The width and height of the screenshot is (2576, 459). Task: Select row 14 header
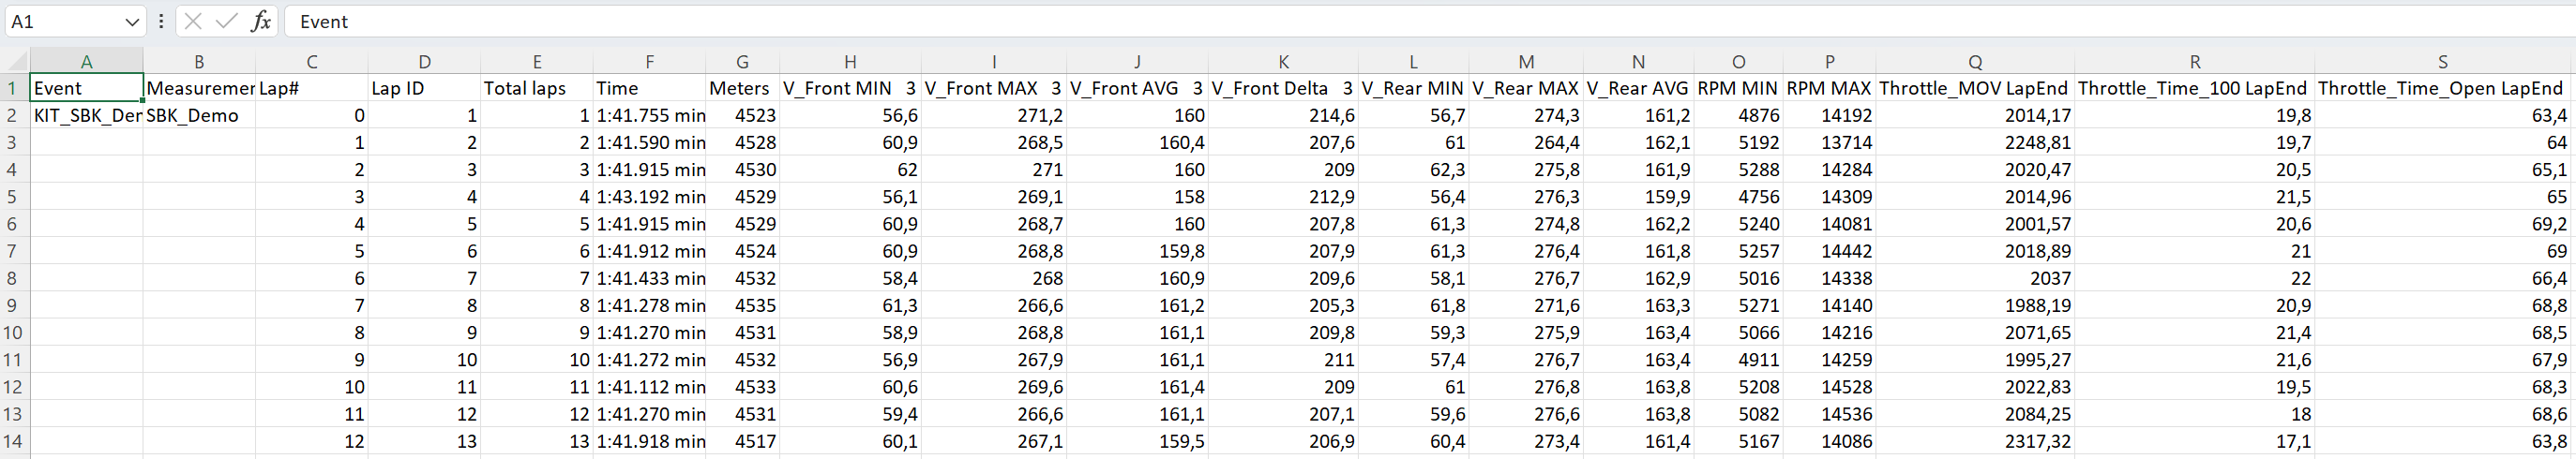pyautogui.click(x=13, y=441)
